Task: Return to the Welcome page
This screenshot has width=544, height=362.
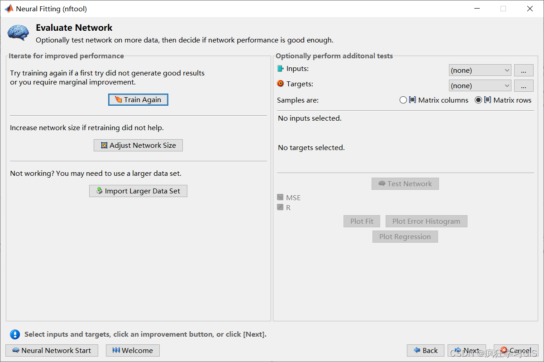Action: tap(133, 350)
